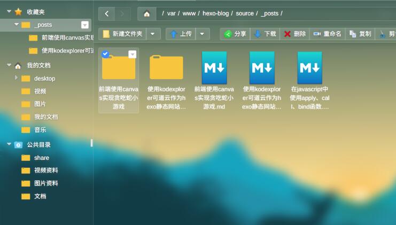This screenshot has width=396, height=225.
Task: Click the 重命名 button
Action: 328,34
